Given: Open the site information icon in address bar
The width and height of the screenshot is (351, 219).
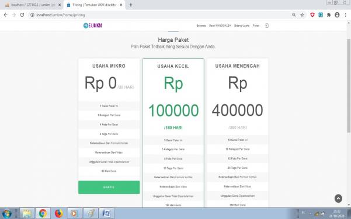Looking at the screenshot, I should click(33, 15).
